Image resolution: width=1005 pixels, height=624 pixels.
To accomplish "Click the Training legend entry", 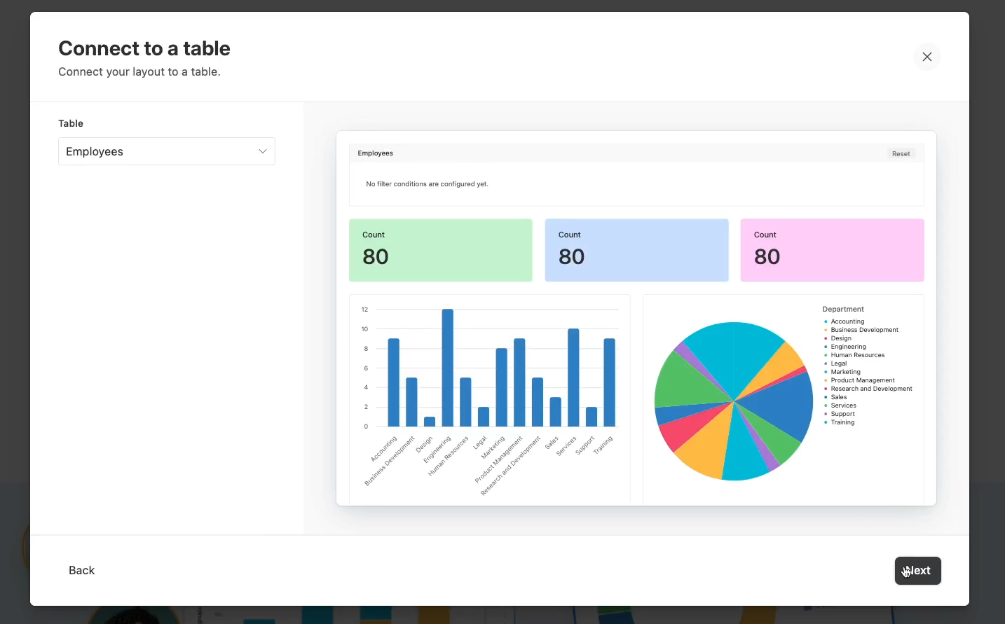I will (842, 422).
